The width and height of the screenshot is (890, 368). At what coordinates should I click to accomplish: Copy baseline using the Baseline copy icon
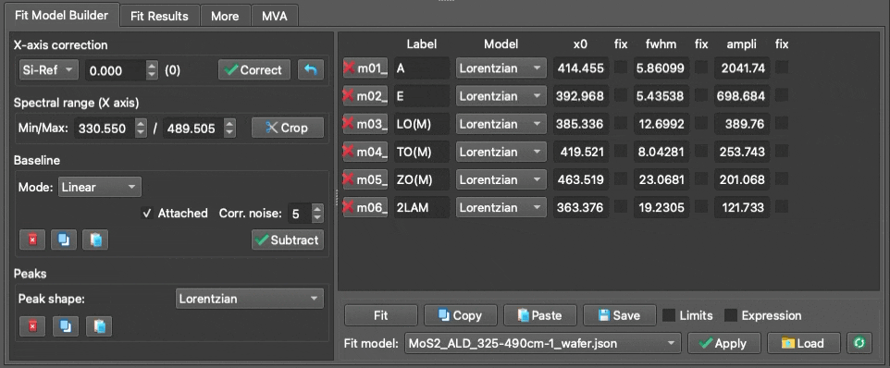(64, 239)
